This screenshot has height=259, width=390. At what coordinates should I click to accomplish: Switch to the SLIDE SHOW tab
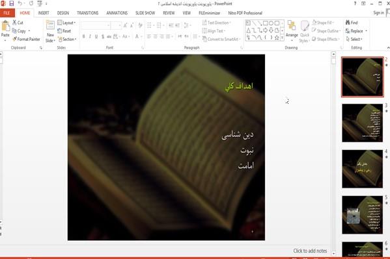click(x=145, y=13)
